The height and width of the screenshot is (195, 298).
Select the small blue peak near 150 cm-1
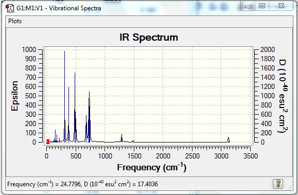coord(55,136)
